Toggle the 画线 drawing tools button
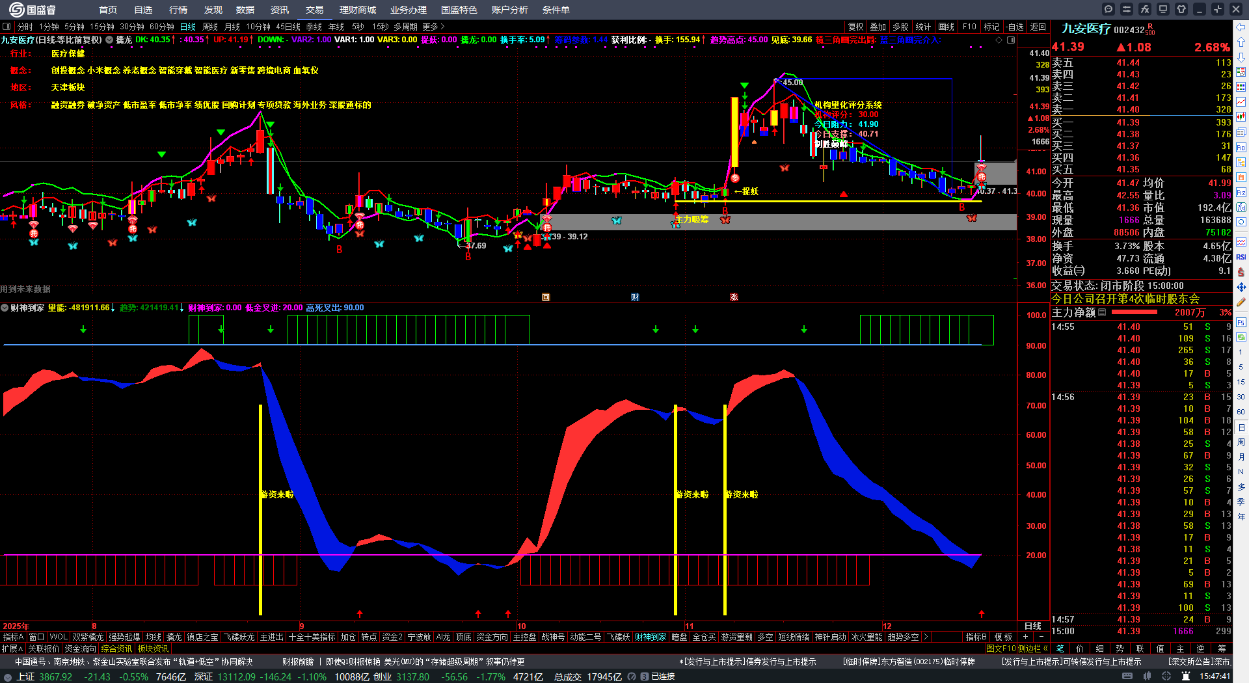The height and width of the screenshot is (683, 1249). click(947, 27)
